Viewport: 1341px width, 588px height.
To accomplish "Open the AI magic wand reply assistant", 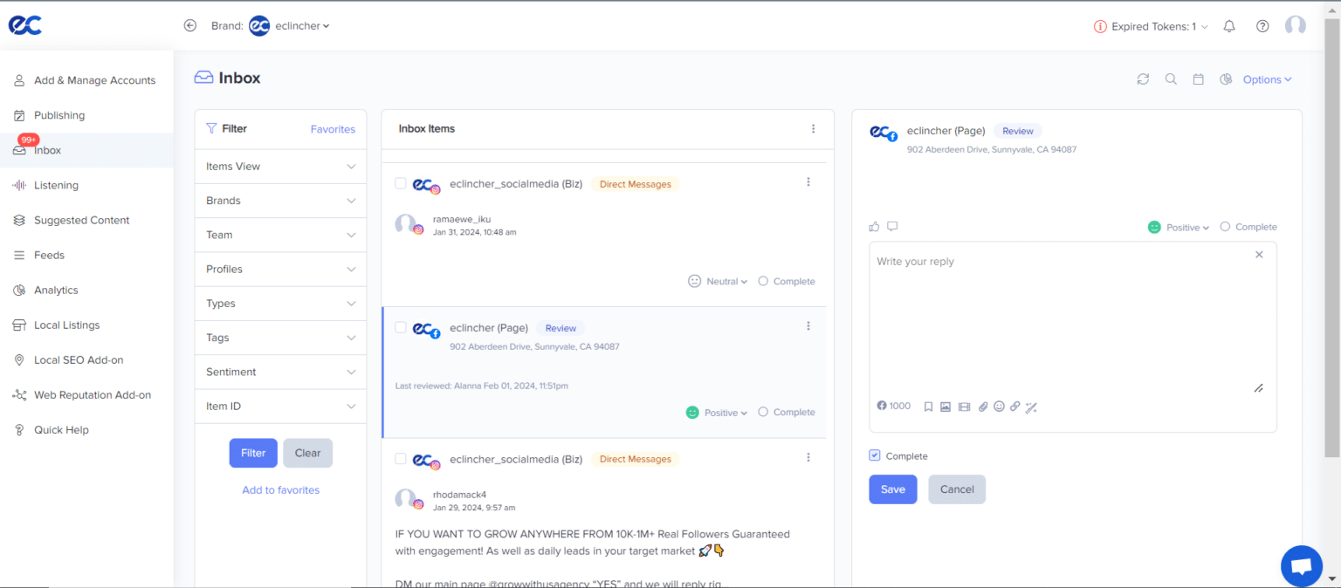I will click(1031, 406).
